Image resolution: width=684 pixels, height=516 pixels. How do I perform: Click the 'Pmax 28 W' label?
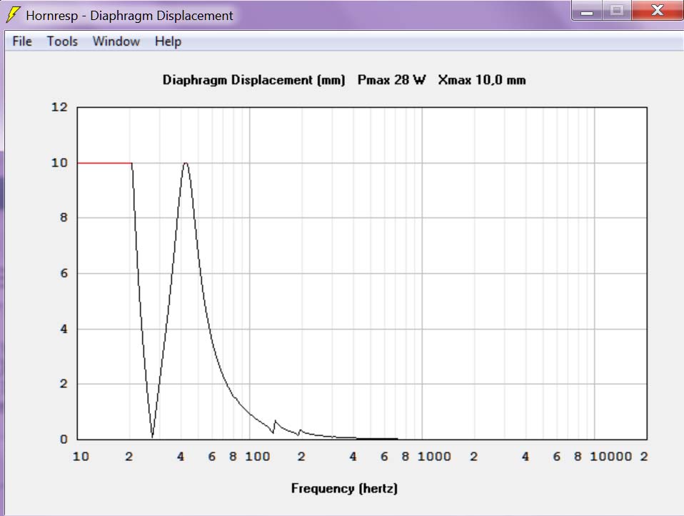tap(391, 80)
